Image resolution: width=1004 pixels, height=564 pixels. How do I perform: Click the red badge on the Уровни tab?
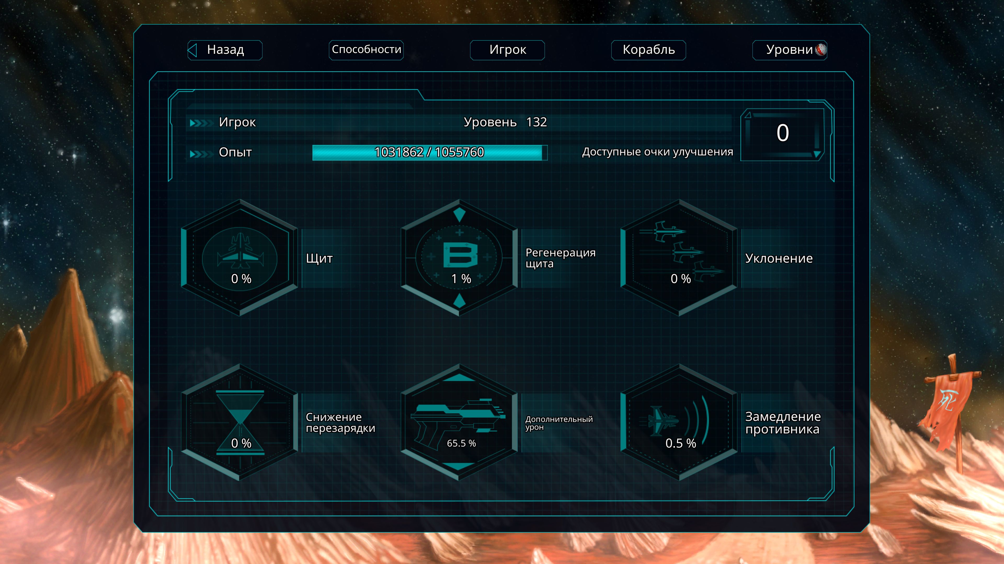coord(821,49)
